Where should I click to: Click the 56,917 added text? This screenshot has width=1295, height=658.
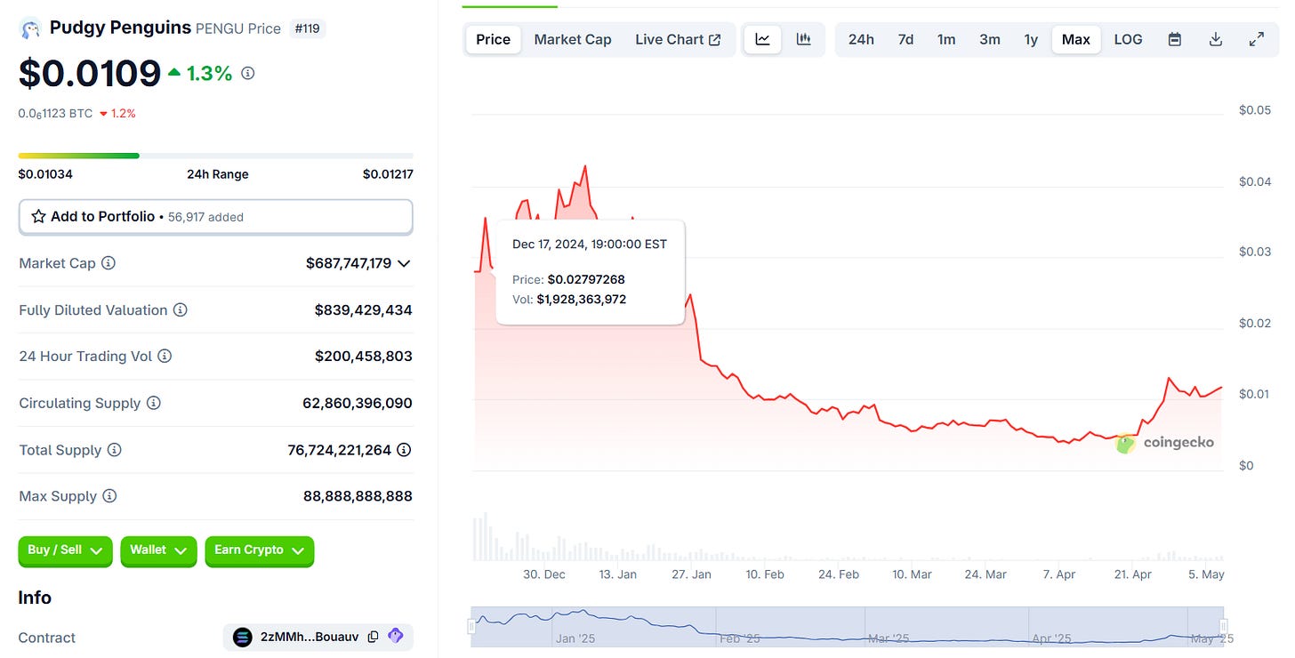[x=205, y=217]
